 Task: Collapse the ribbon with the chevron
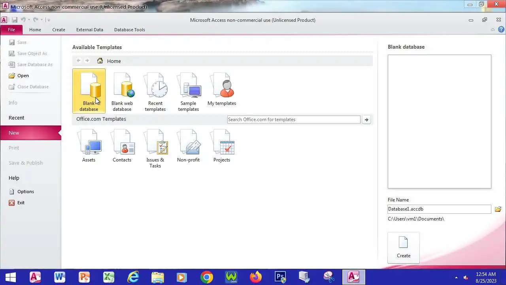click(x=493, y=30)
